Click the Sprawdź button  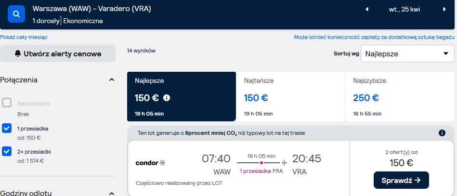click(401, 180)
